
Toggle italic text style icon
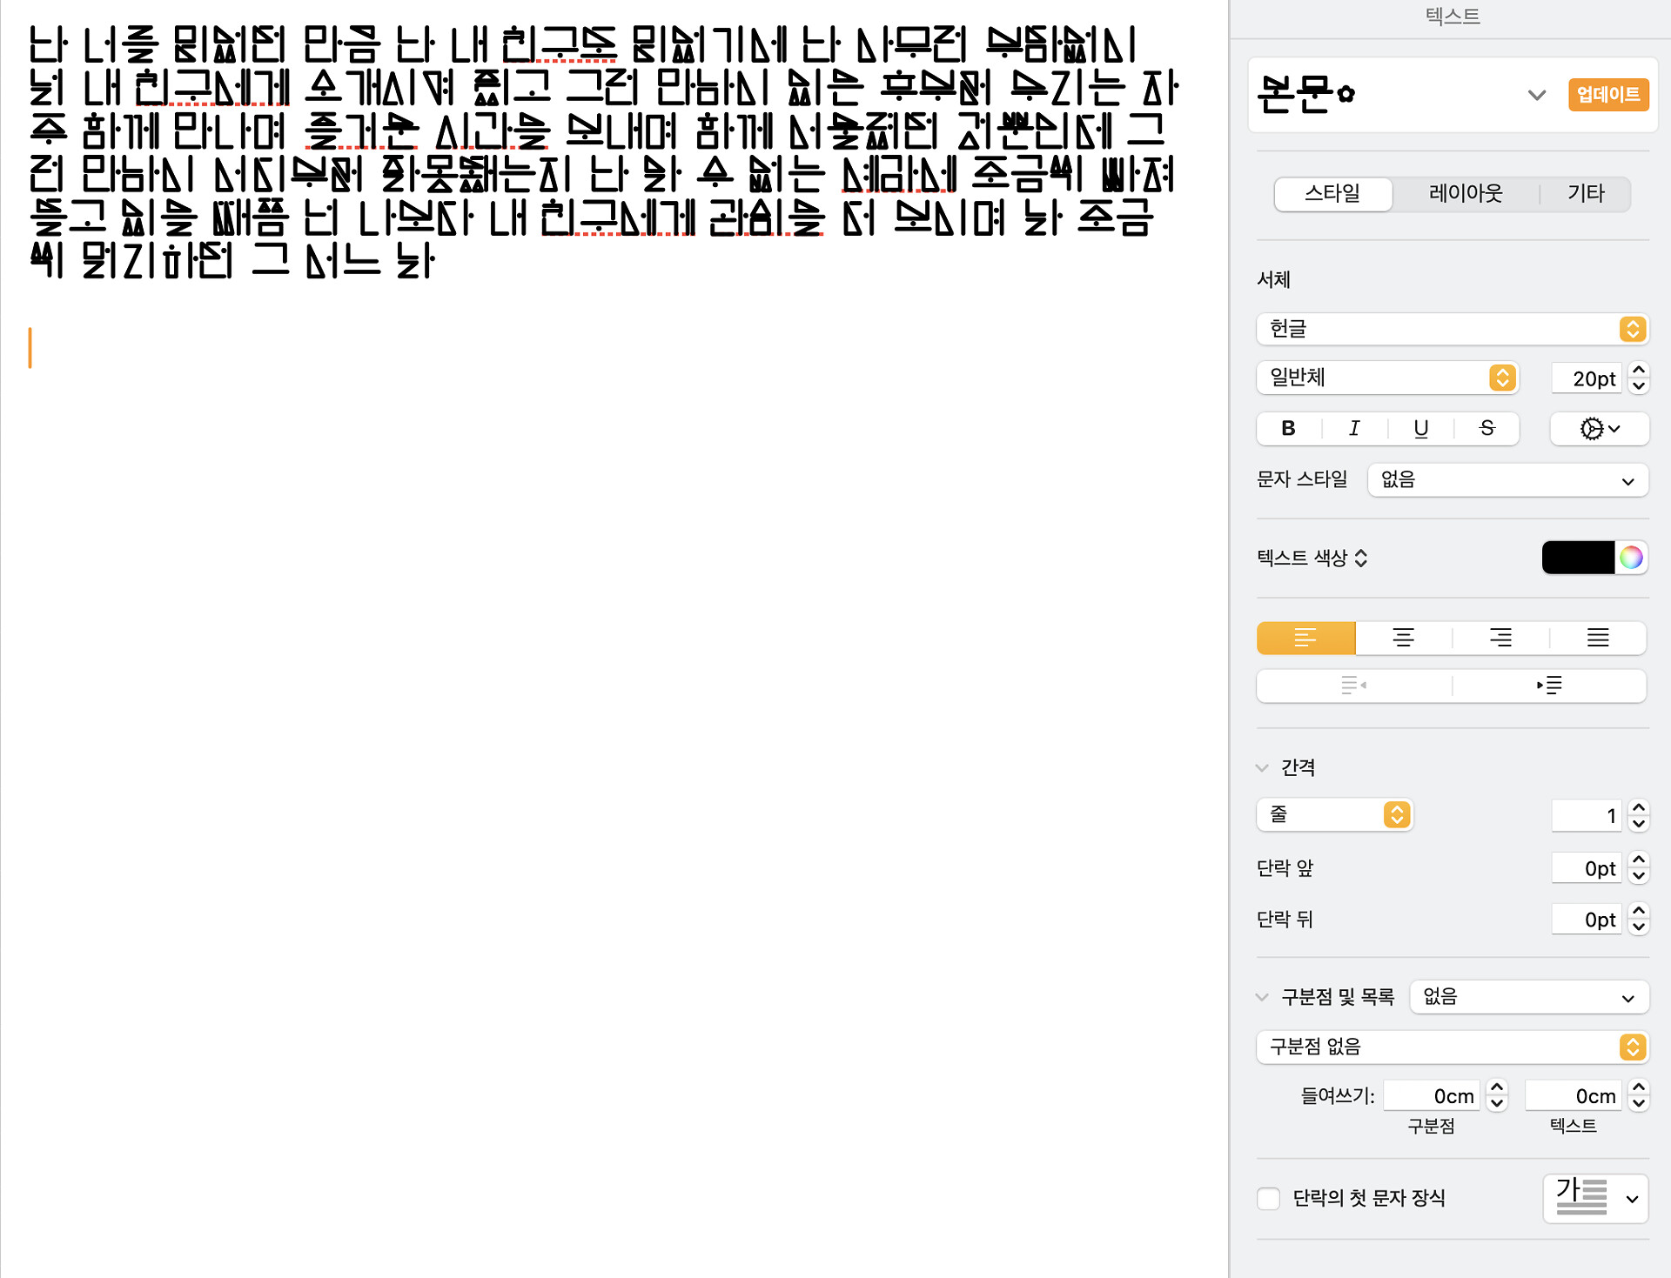[x=1354, y=428]
